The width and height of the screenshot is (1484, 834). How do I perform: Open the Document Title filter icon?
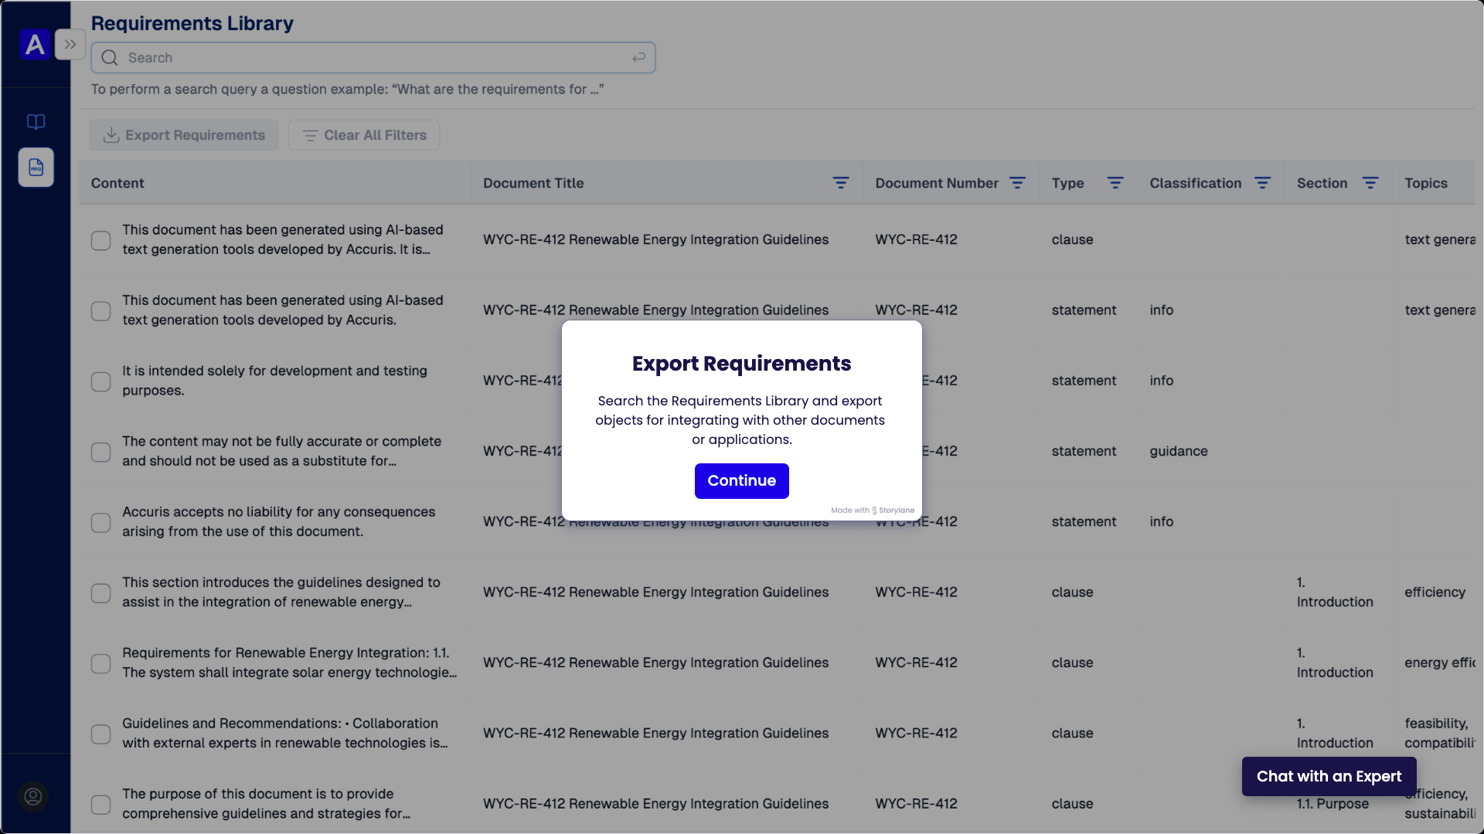click(841, 183)
